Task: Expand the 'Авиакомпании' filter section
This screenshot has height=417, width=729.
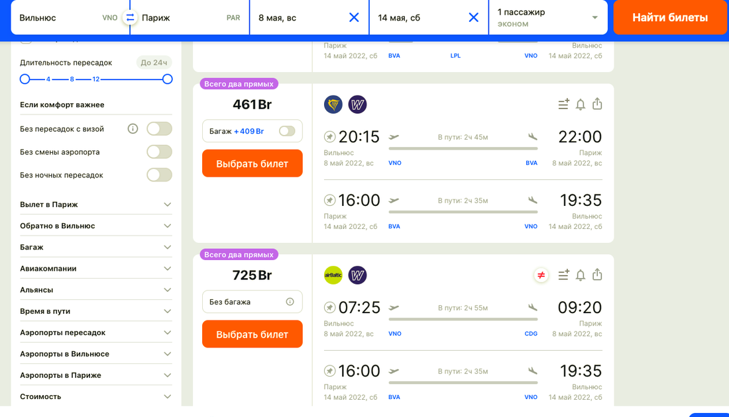Action: (95, 268)
